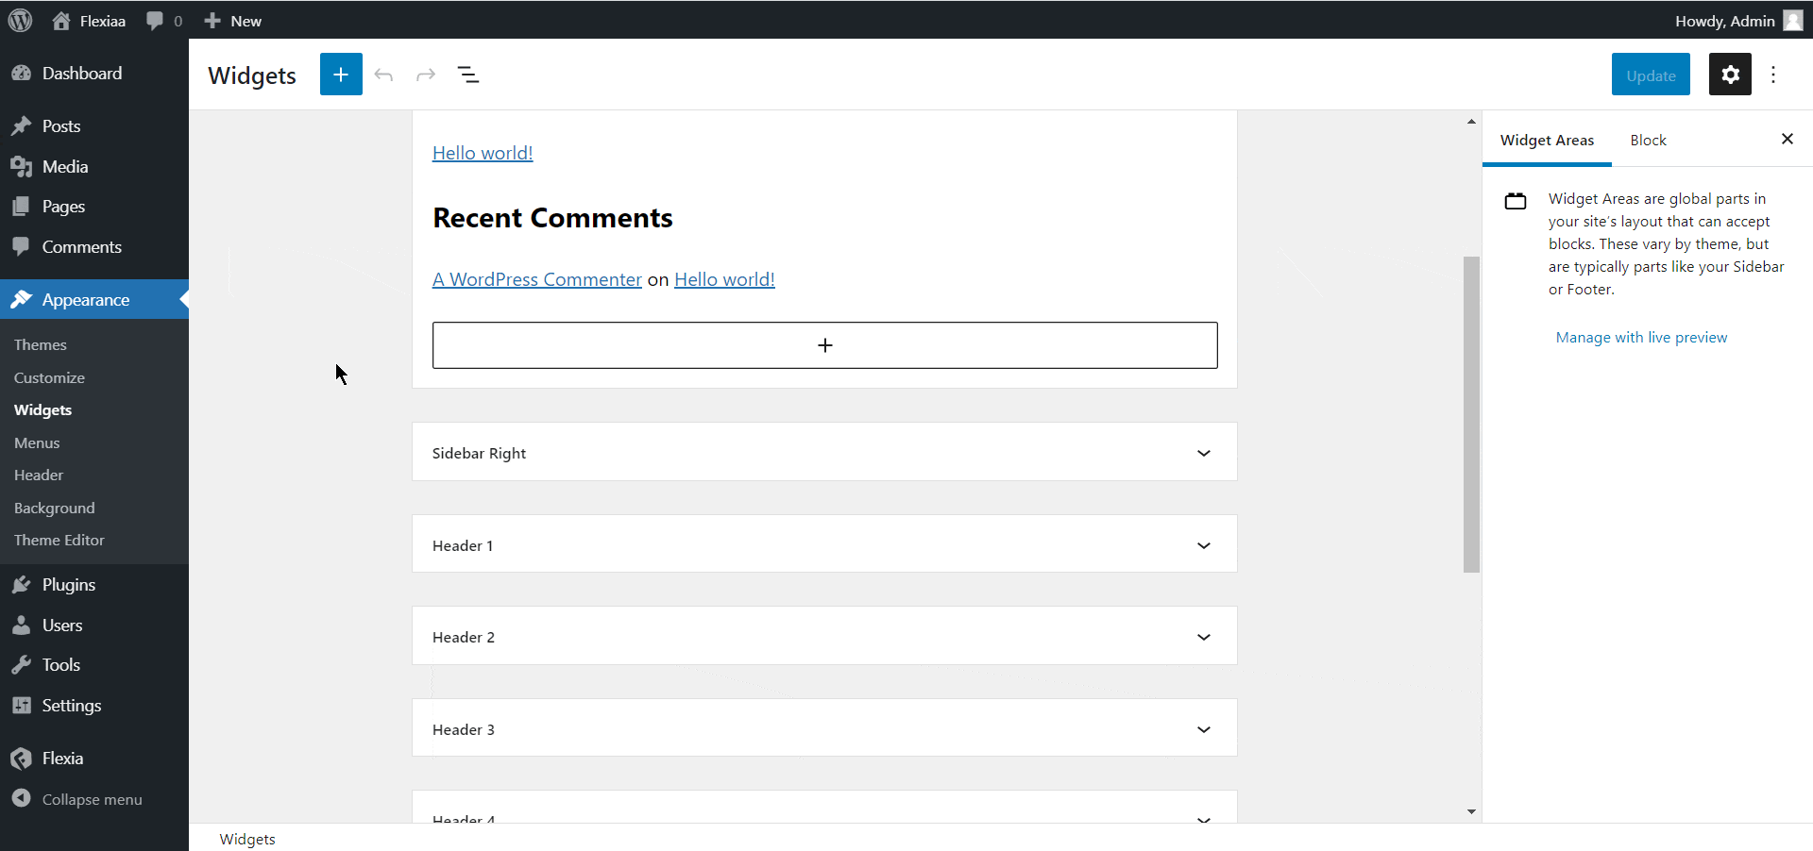Click the blue block inserter plus button
The width and height of the screenshot is (1813, 851).
[341, 75]
